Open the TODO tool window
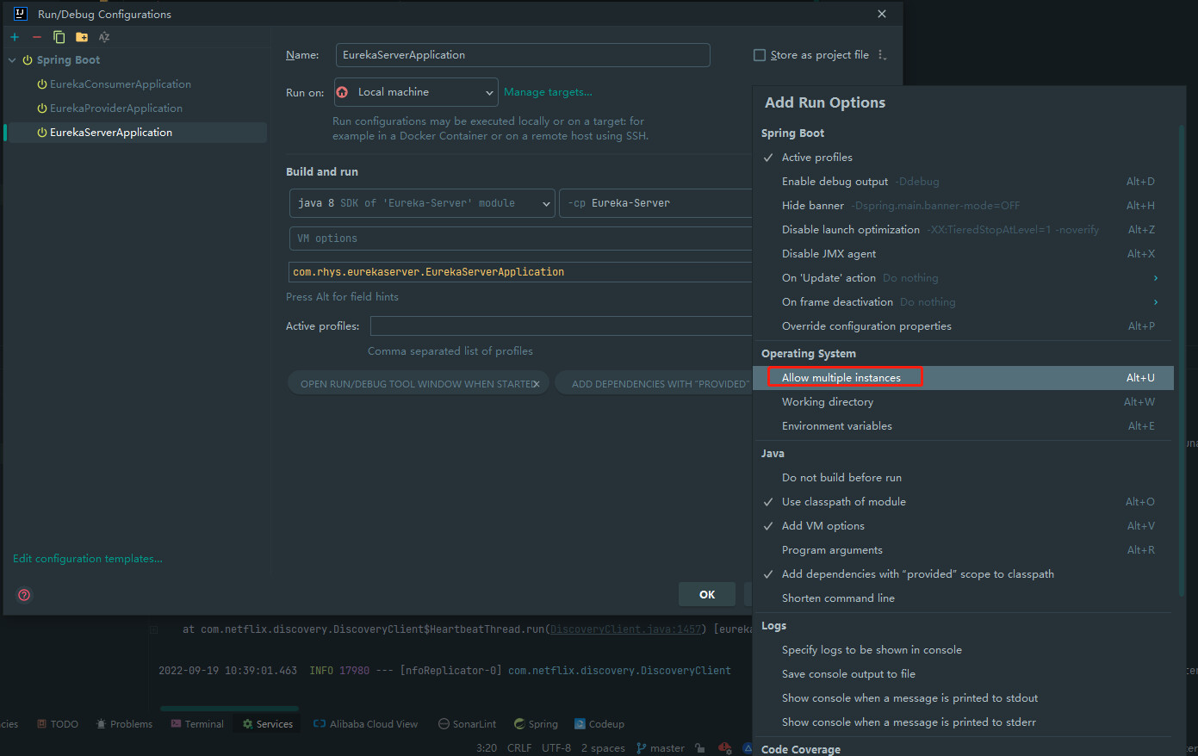Viewport: 1198px width, 756px height. 58,724
